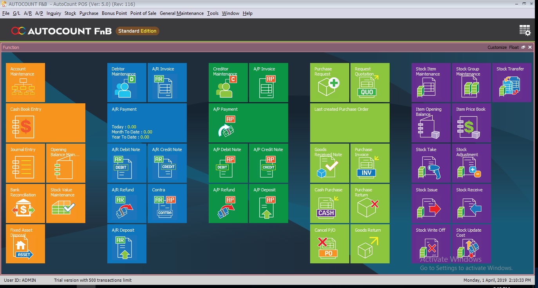Open Creditor Maintenance tile
The image size is (538, 288).
coord(228,83)
